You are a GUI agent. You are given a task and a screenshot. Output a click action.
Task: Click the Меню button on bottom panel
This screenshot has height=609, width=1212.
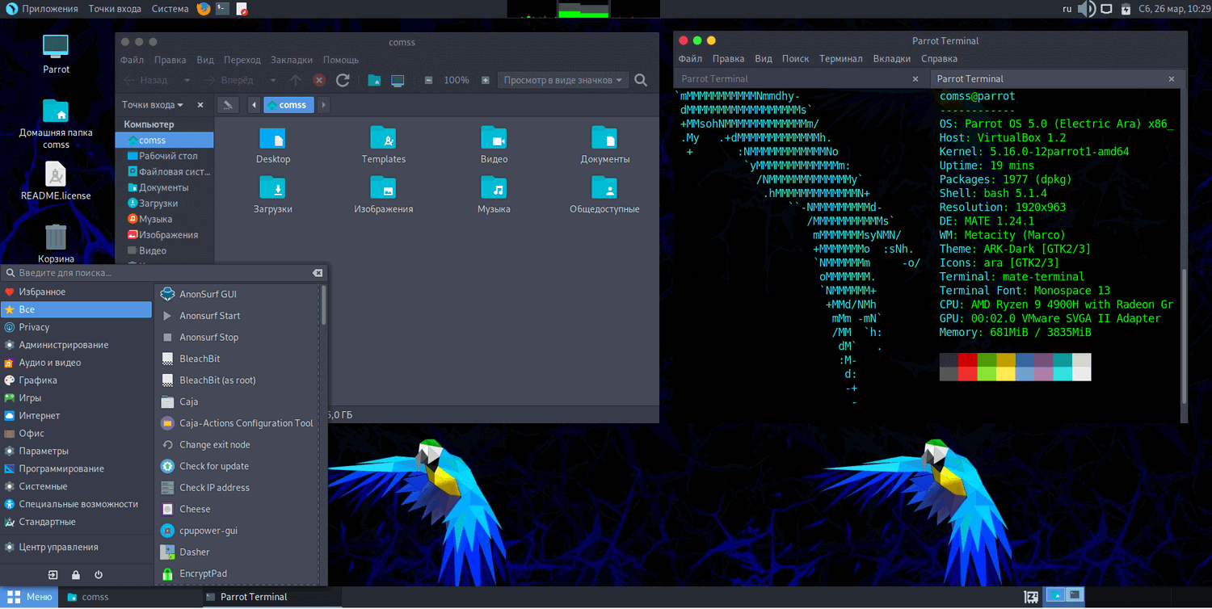point(30,597)
